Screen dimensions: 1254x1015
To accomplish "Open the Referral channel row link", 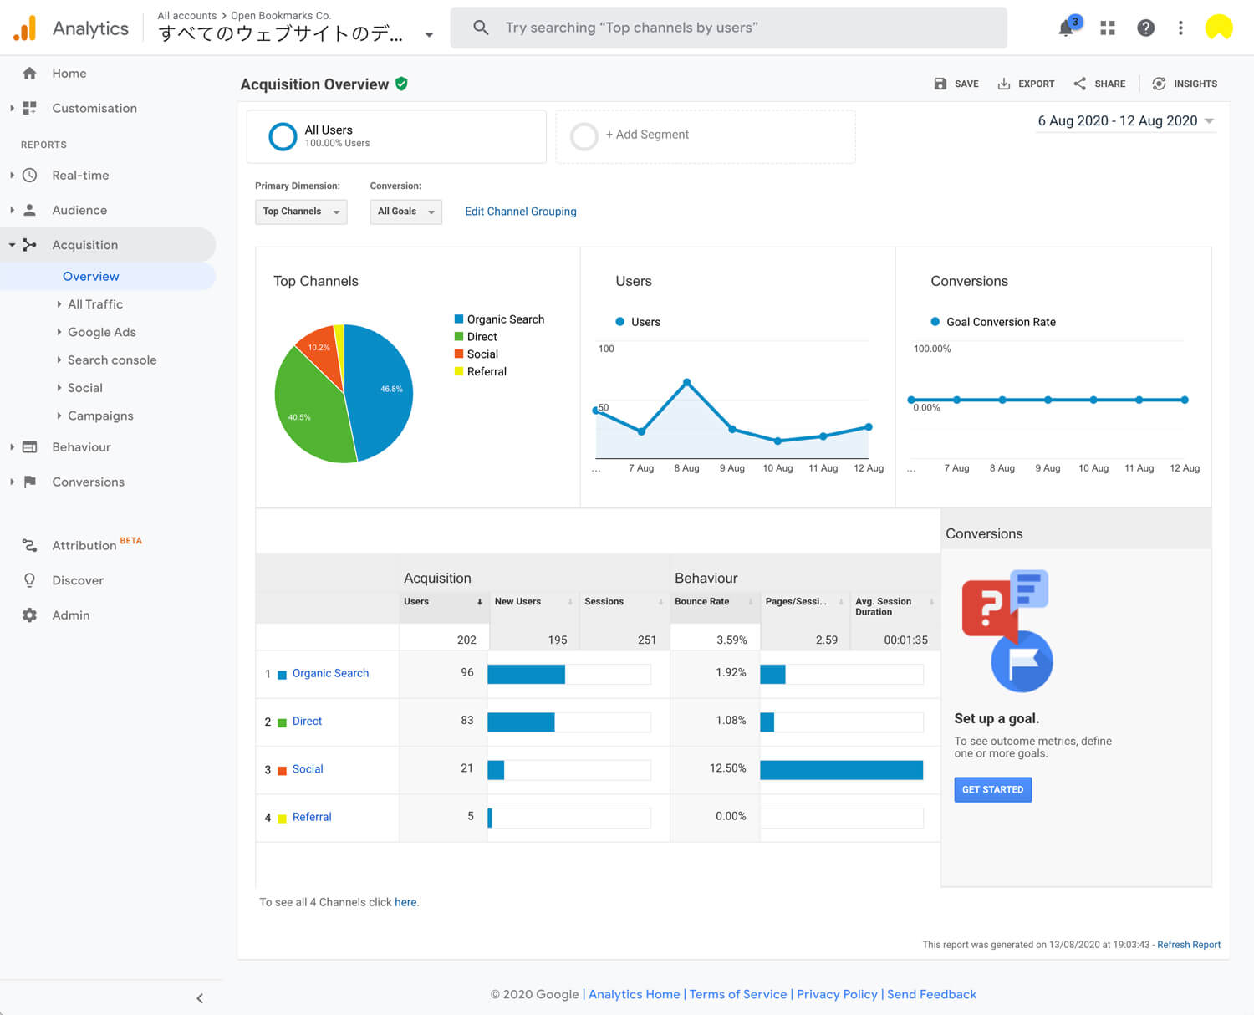I will click(312, 817).
